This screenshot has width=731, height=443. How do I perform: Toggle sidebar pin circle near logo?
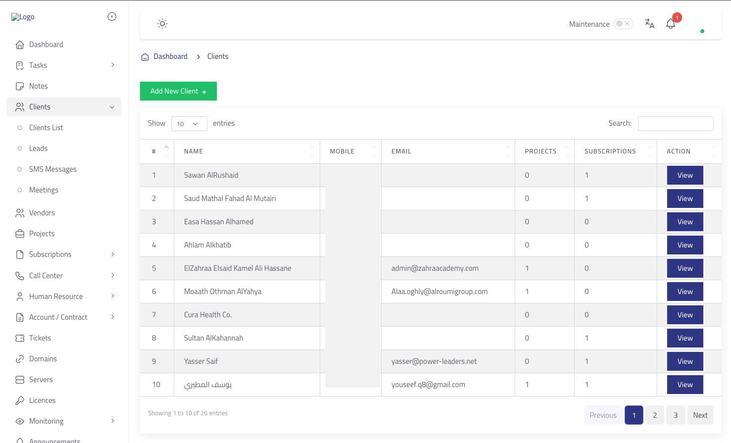[112, 17]
